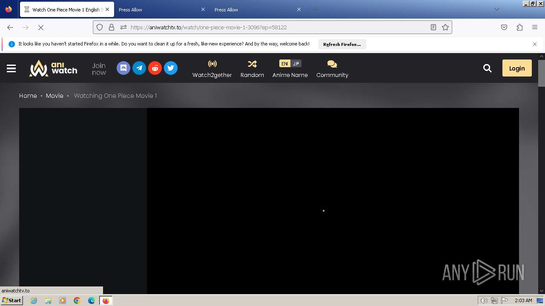Switch anime name to EN

click(284, 63)
